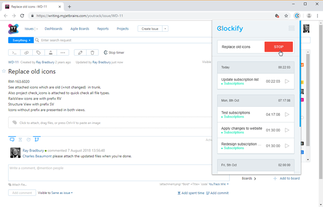The height and width of the screenshot is (207, 323).
Task: Resume timer for Test subscriptions entry
Action: (287, 114)
